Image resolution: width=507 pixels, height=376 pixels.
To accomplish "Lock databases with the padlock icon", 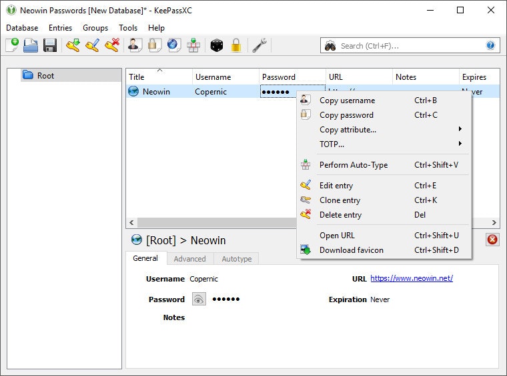I will (235, 45).
